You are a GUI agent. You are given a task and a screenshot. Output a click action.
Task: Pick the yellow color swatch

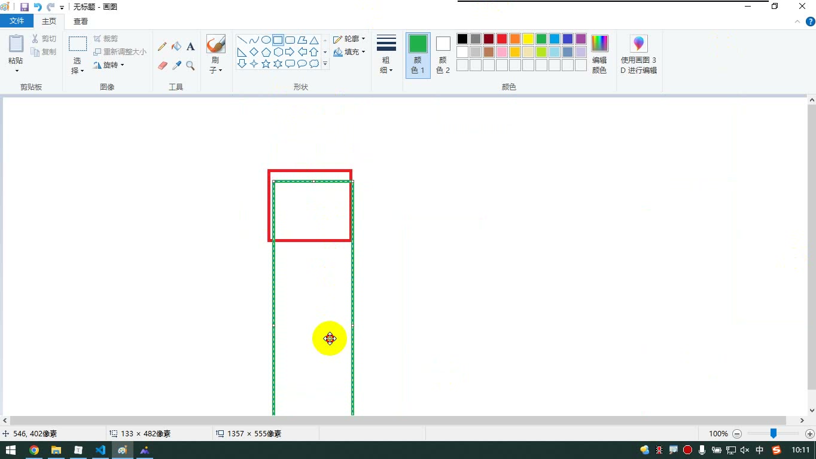pyautogui.click(x=528, y=39)
